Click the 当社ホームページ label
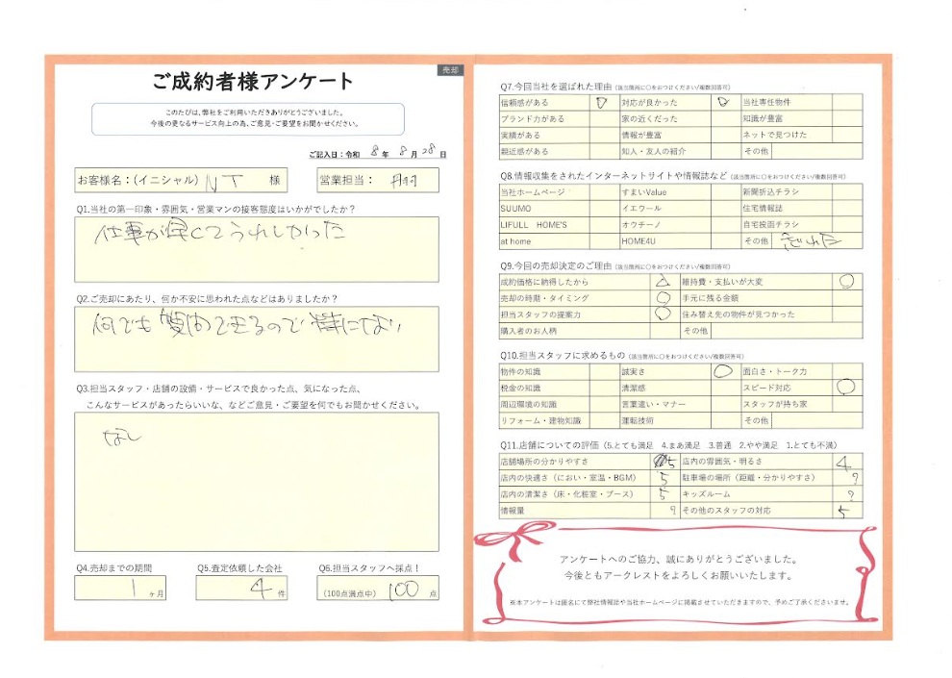952x678 pixels. point(533,192)
